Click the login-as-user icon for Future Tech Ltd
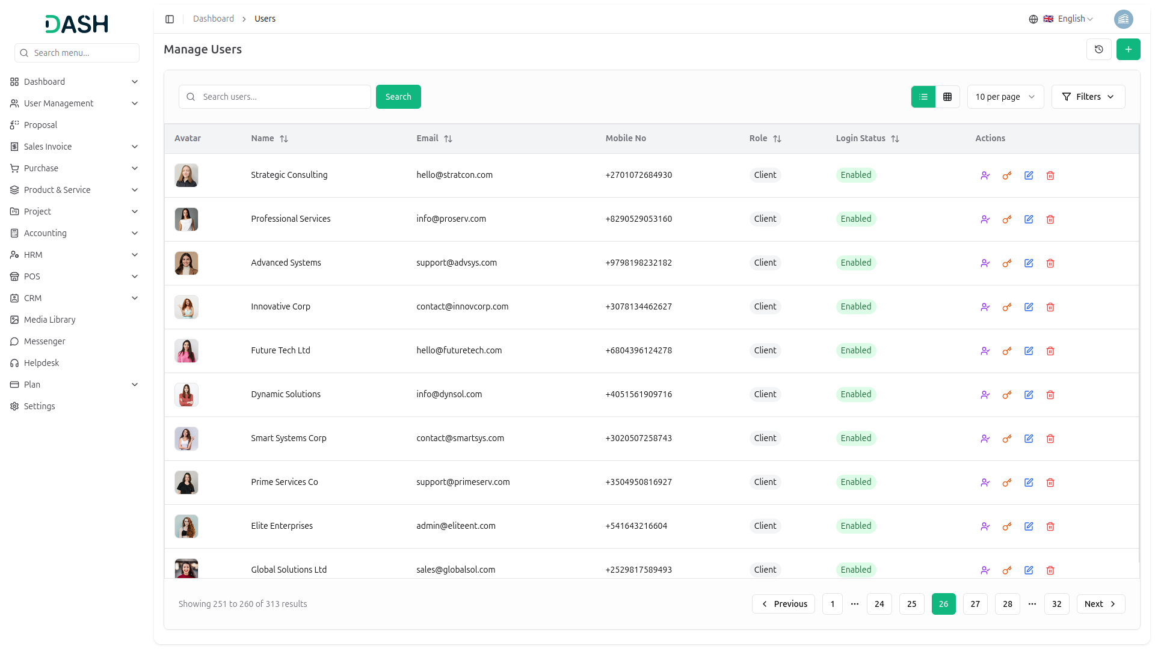1155x649 pixels. [x=985, y=351]
